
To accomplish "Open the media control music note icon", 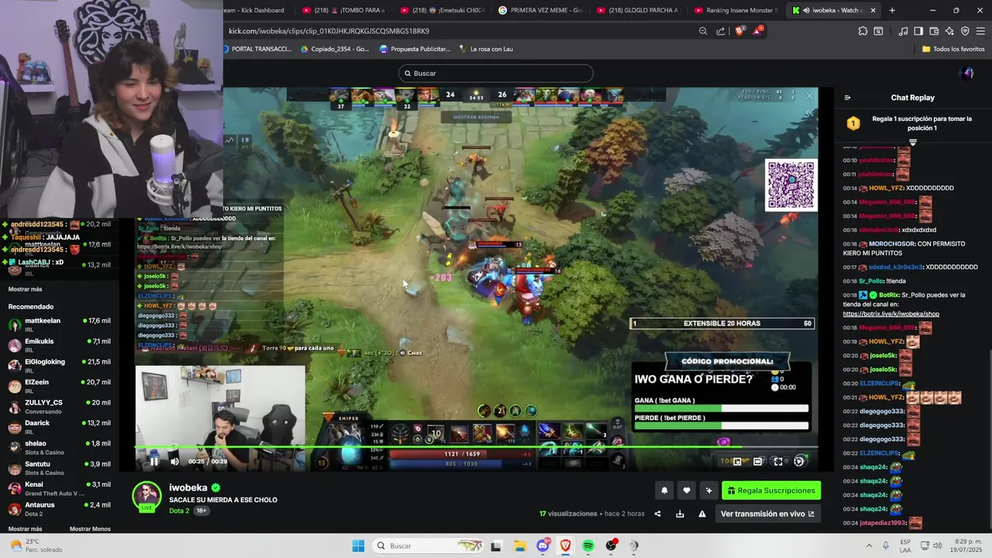I will [x=903, y=31].
